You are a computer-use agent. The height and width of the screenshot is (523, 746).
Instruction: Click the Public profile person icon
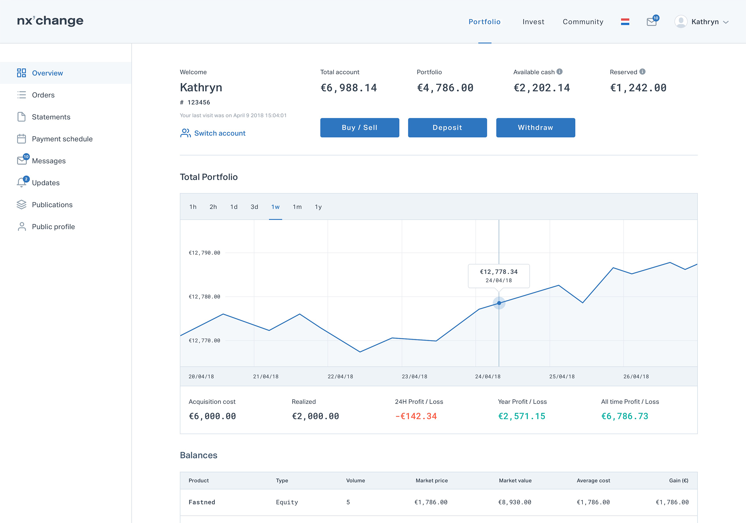(x=22, y=227)
